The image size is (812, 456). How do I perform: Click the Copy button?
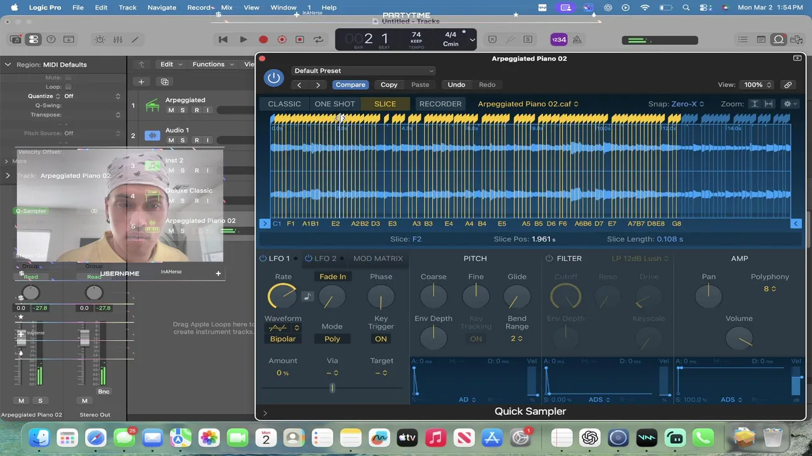(x=389, y=85)
